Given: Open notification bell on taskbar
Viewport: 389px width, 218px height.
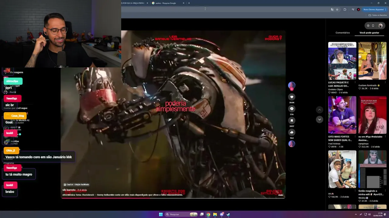Looking at the screenshot, I should pos(385,214).
